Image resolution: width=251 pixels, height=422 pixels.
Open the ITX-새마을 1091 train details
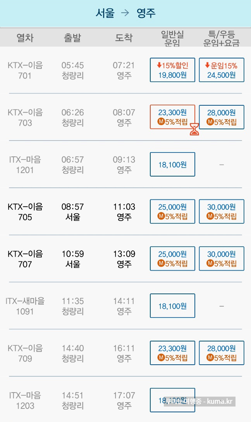point(25,306)
